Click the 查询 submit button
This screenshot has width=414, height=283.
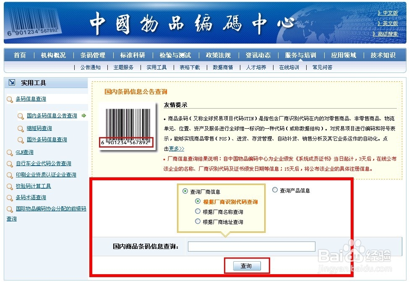click(x=247, y=265)
